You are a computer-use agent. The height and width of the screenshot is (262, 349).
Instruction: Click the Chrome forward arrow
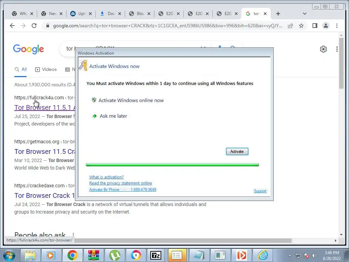[x=23, y=26]
